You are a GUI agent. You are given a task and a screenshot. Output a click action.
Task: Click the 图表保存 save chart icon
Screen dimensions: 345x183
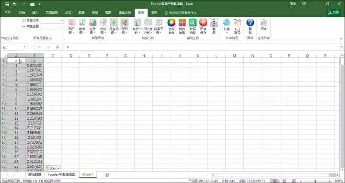[203, 26]
